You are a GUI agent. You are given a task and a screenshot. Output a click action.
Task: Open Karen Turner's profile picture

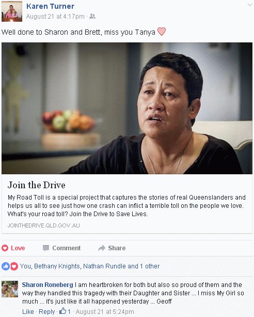pos(12,11)
